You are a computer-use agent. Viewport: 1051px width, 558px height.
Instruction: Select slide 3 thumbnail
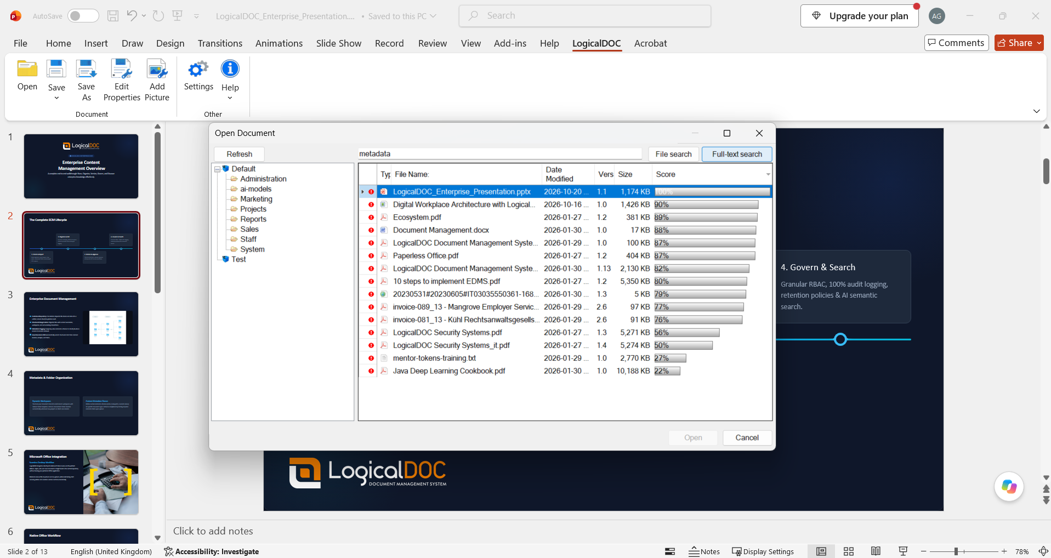pos(81,324)
